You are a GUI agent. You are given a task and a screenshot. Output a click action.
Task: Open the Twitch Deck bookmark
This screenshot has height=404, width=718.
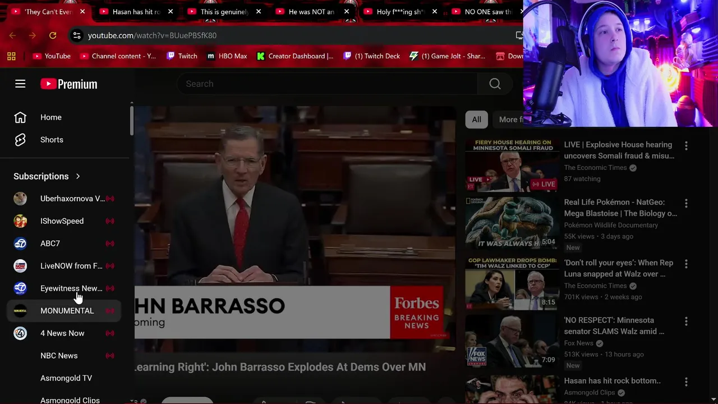(x=372, y=56)
